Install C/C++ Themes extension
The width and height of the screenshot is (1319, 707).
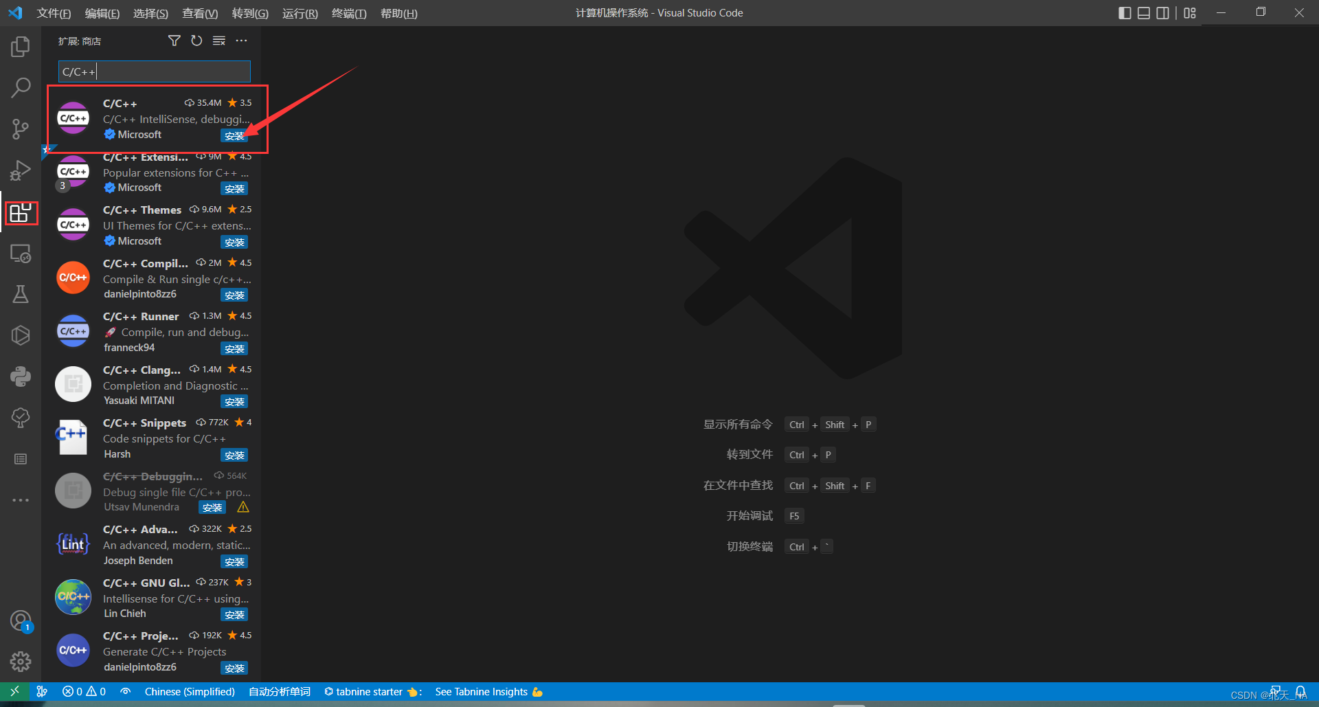coord(234,242)
